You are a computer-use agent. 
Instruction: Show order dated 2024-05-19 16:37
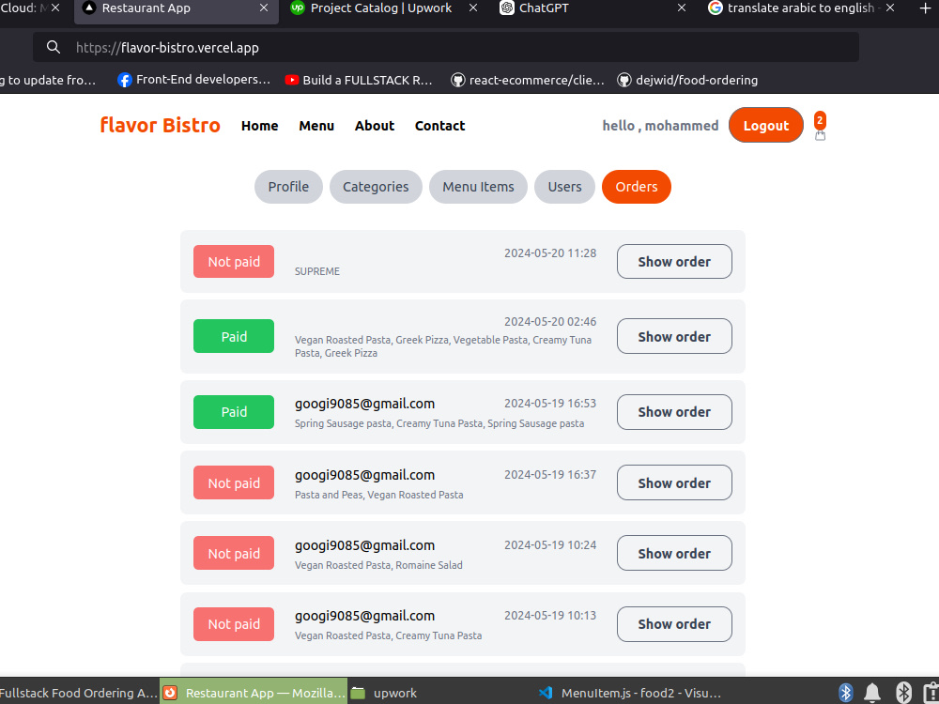674,482
